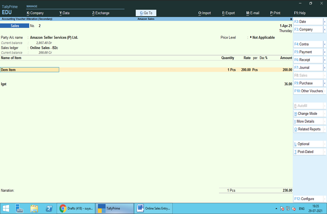Open the O: Import menu
This screenshot has width=327, height=214.
click(x=204, y=13)
